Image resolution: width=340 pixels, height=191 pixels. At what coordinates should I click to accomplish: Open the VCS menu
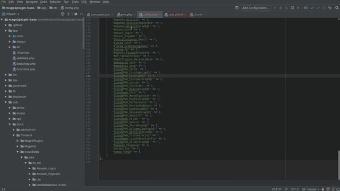pos(84,2)
